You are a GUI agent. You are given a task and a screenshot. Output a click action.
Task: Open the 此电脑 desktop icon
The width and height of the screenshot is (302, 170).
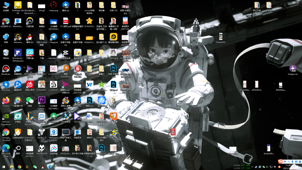click(6, 6)
